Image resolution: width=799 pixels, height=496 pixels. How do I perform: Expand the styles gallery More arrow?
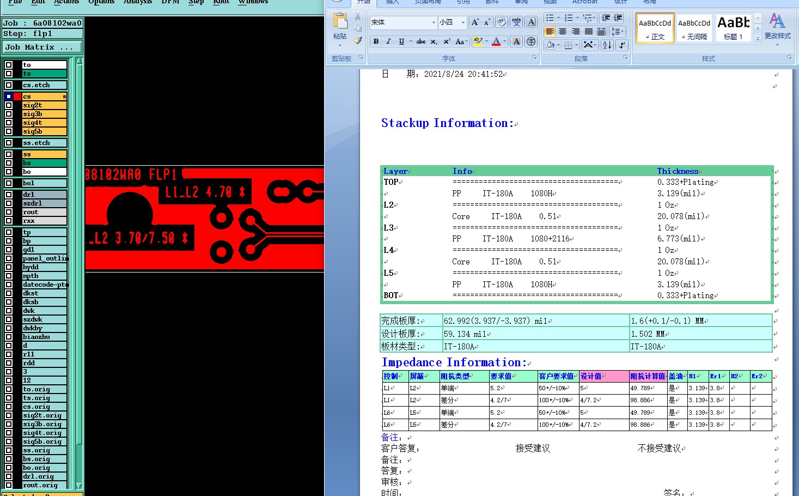pyautogui.click(x=758, y=39)
